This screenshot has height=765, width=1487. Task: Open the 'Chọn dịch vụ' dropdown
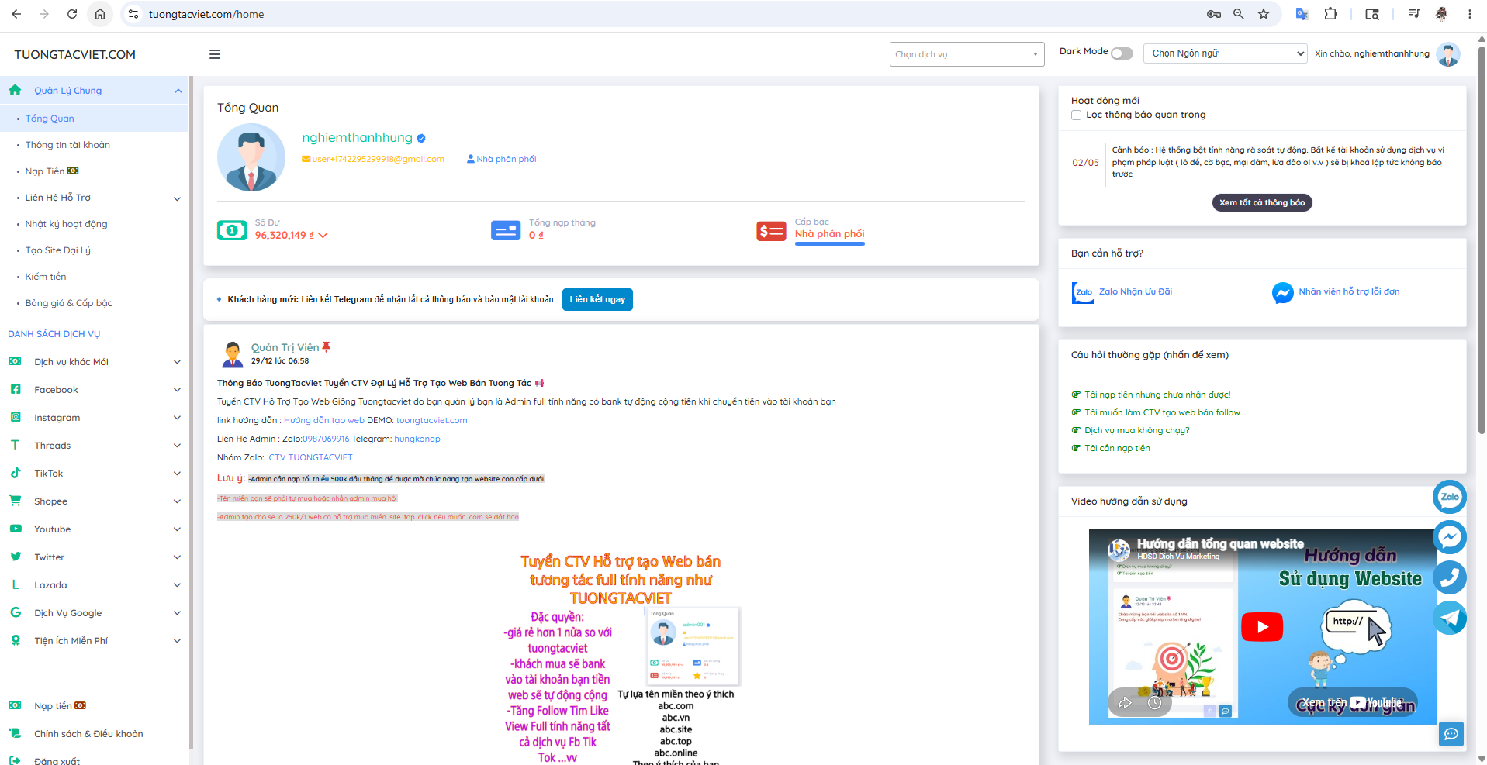coord(967,54)
